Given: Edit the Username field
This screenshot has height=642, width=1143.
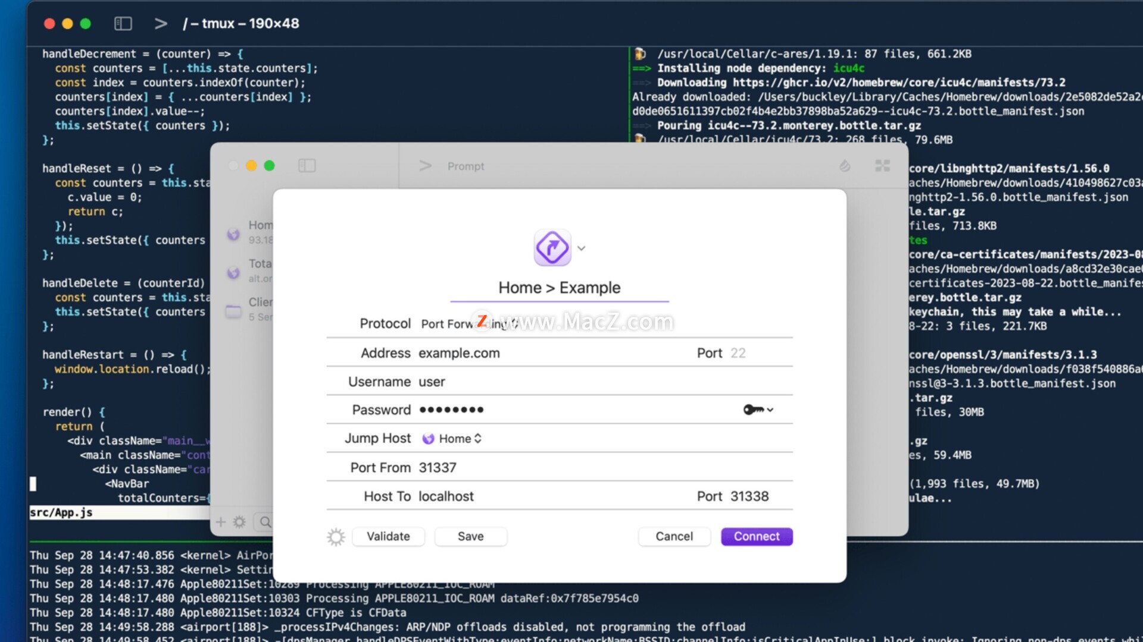Looking at the screenshot, I should [x=604, y=382].
